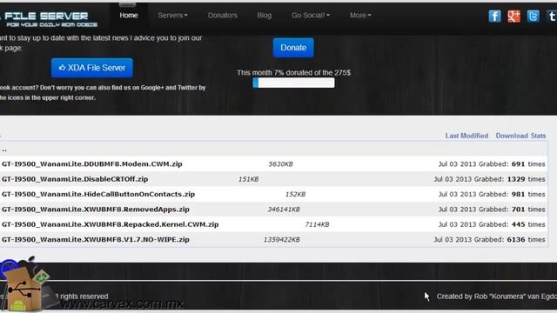Download GT-I9500_WanamLite.XWUBMF8.Repacked.Kernel.CWM.zip
The image size is (557, 313).
point(111,224)
